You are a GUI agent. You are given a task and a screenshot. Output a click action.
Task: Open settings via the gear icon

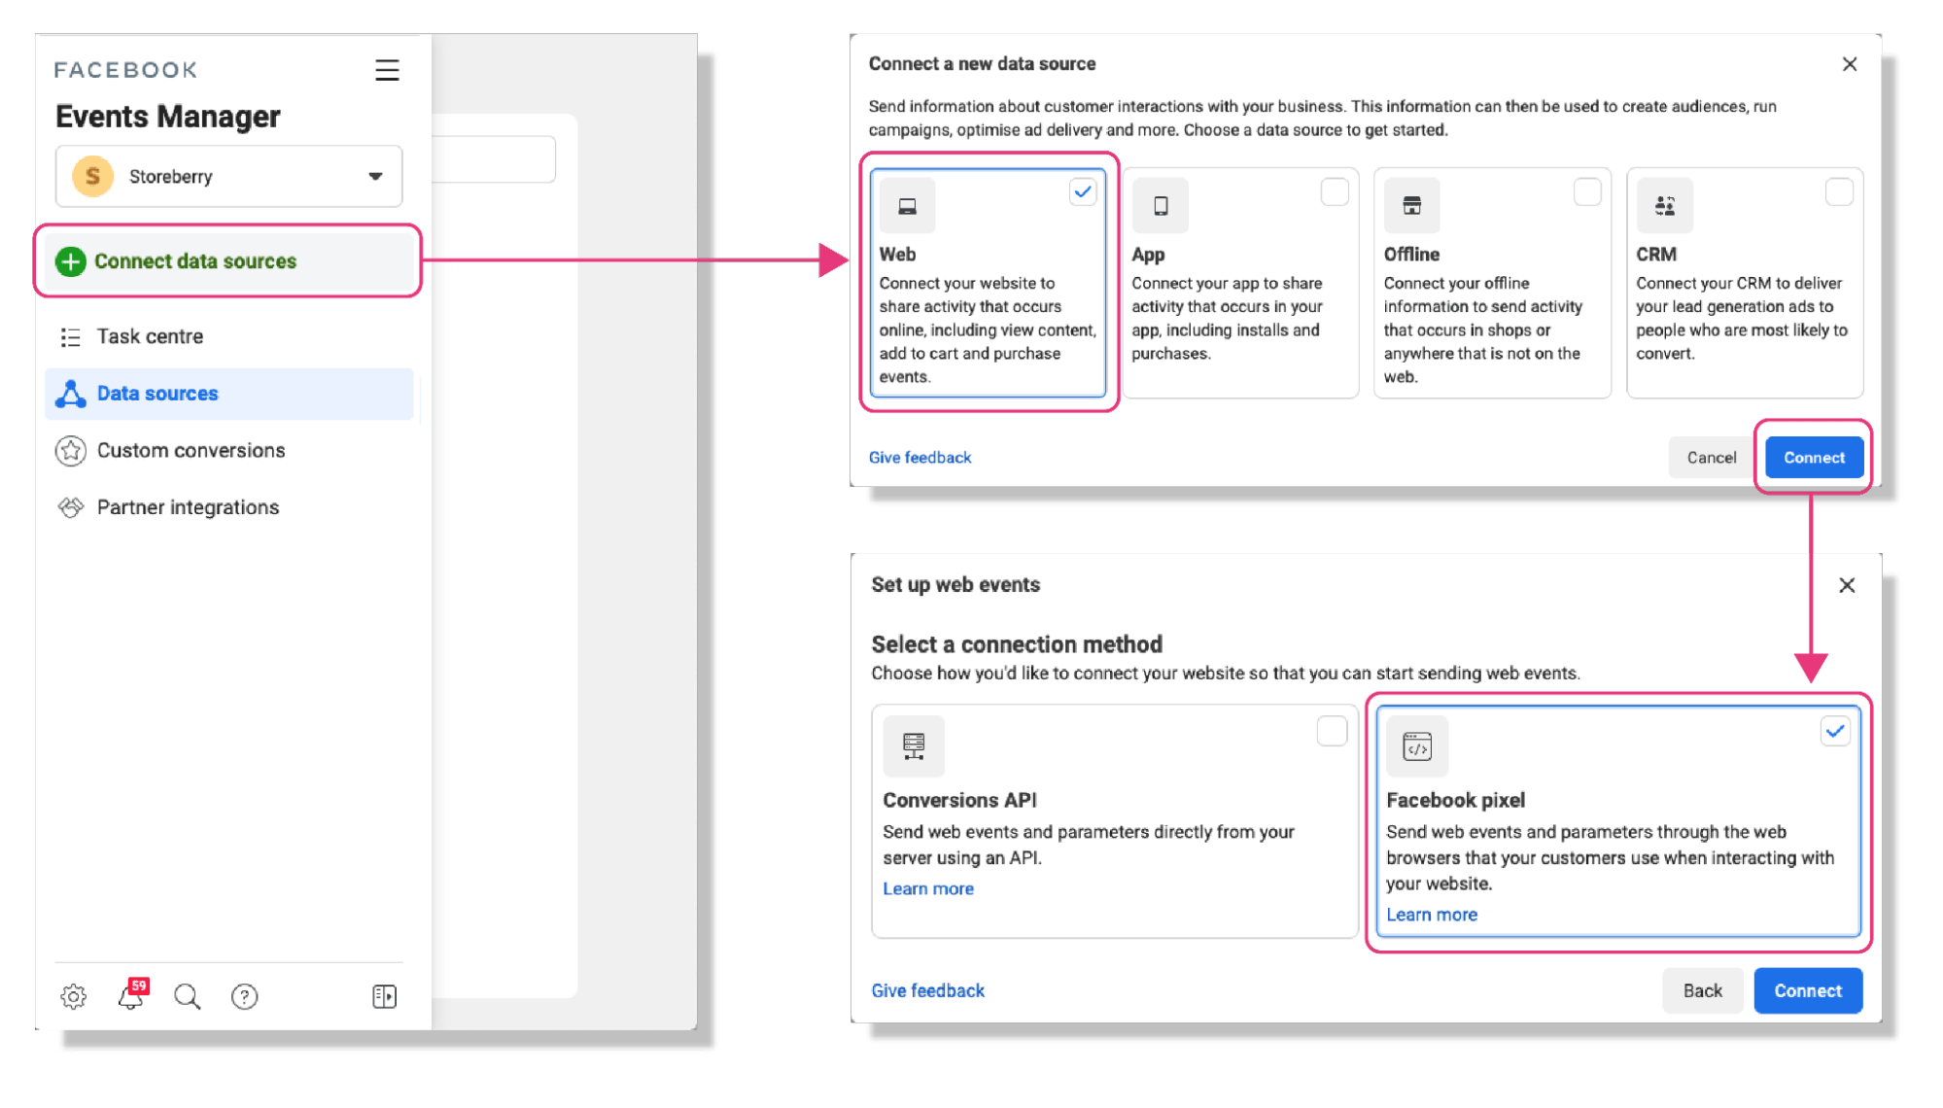(x=73, y=996)
